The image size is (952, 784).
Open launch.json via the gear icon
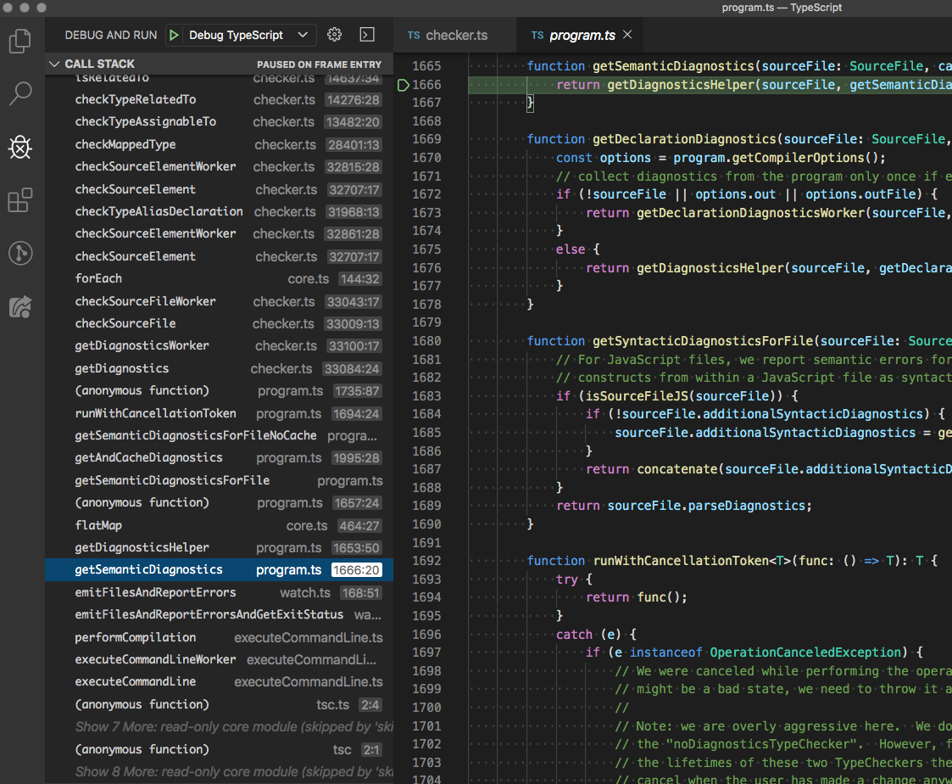tap(334, 35)
